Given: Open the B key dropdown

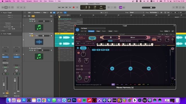Looking at the screenshot, I should [111, 37].
